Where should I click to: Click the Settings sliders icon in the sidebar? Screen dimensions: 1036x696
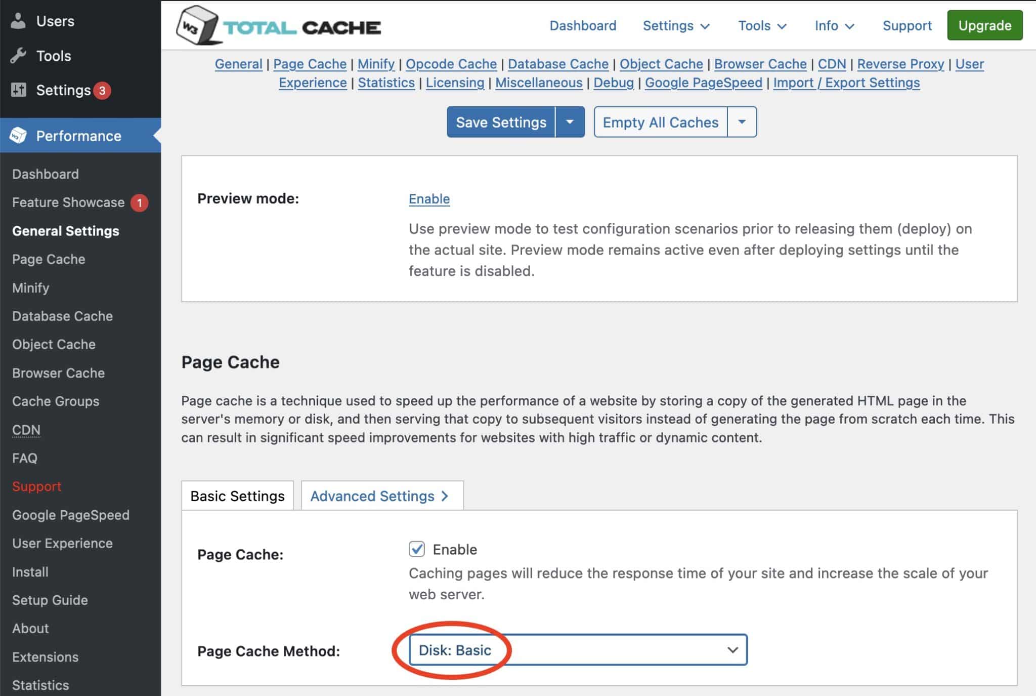coord(18,90)
